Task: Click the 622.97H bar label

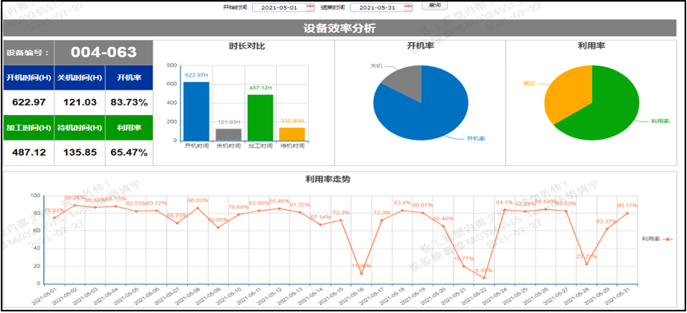Action: click(x=196, y=75)
